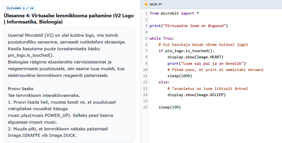Image resolution: width=282 pixels, height=143 pixels.
Task: Click the 'else:' code line
Action: point(164,82)
